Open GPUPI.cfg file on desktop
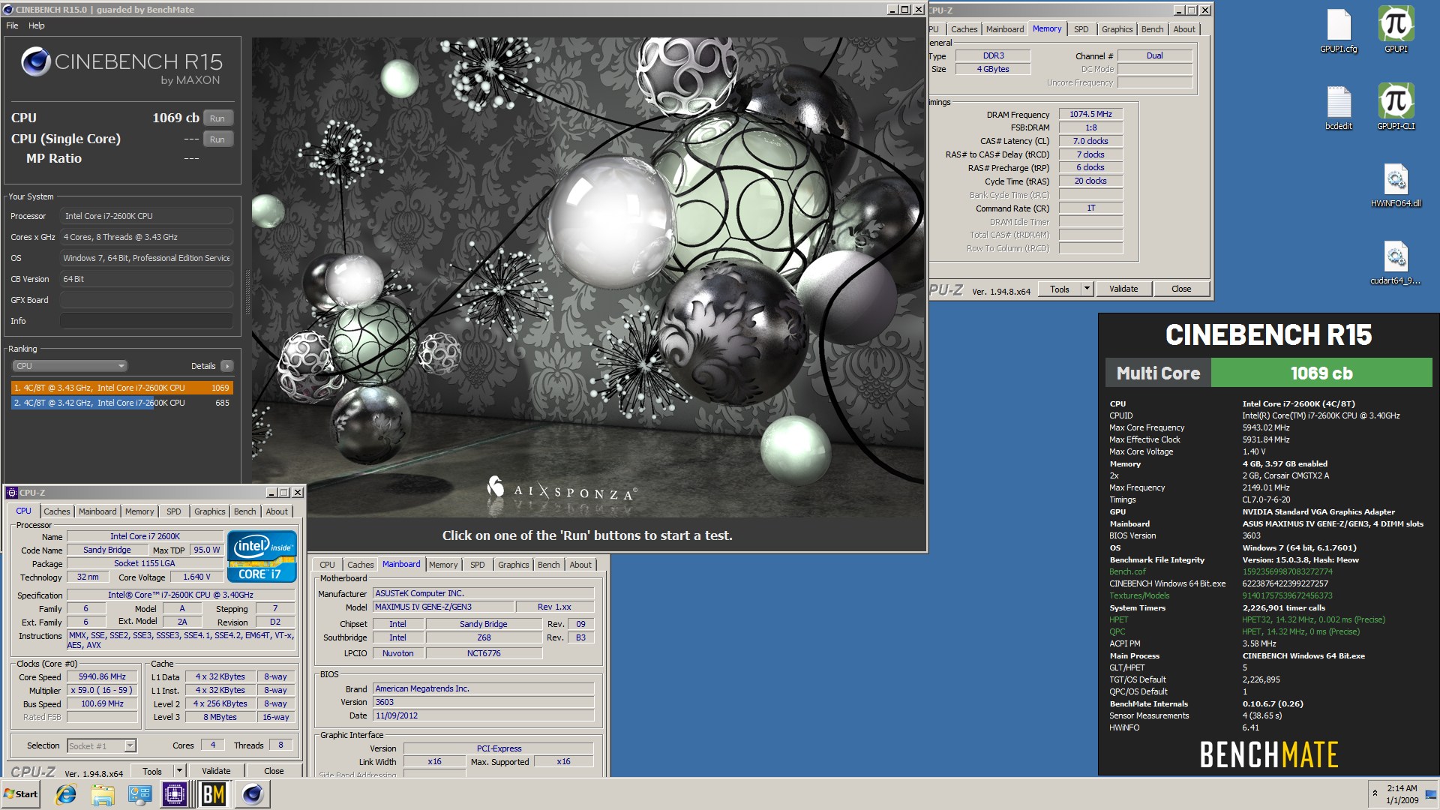 (1338, 31)
